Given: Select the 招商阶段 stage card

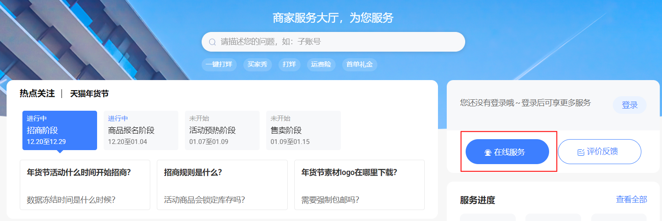Looking at the screenshot, I should (x=59, y=130).
